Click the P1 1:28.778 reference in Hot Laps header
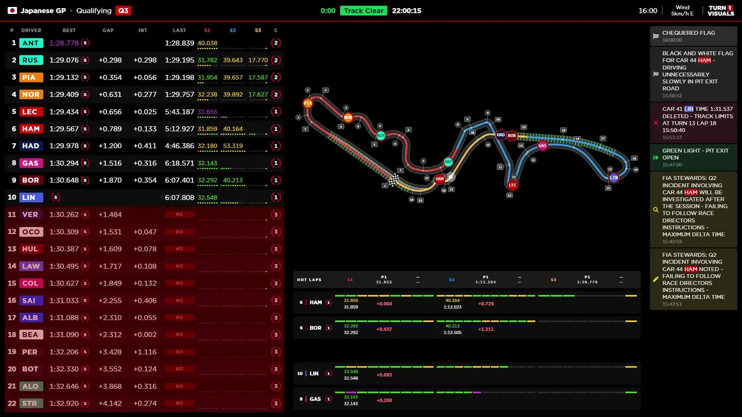 tap(587, 280)
